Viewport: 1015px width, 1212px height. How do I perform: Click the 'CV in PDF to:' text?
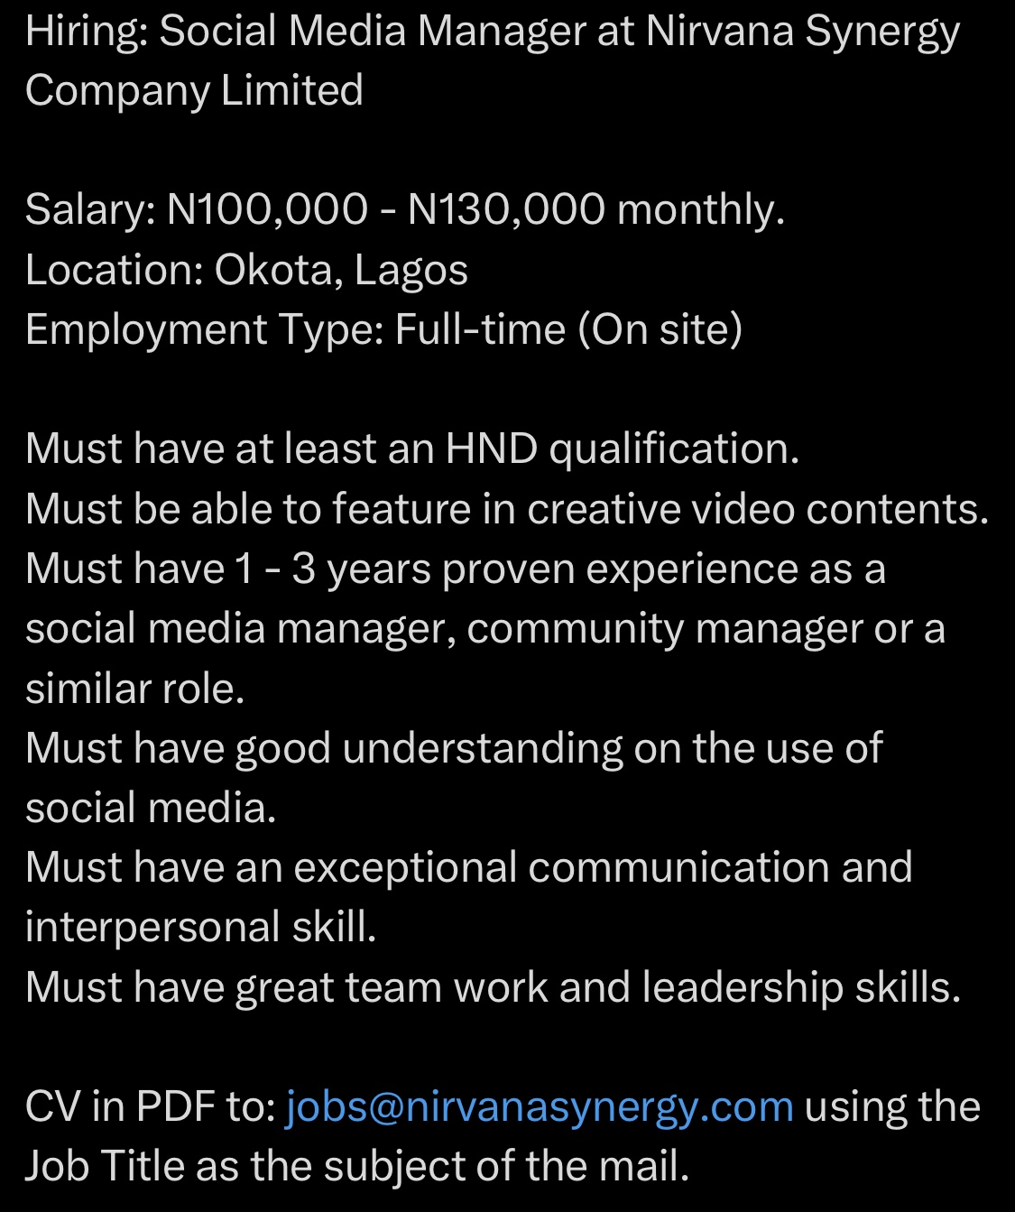[150, 1106]
